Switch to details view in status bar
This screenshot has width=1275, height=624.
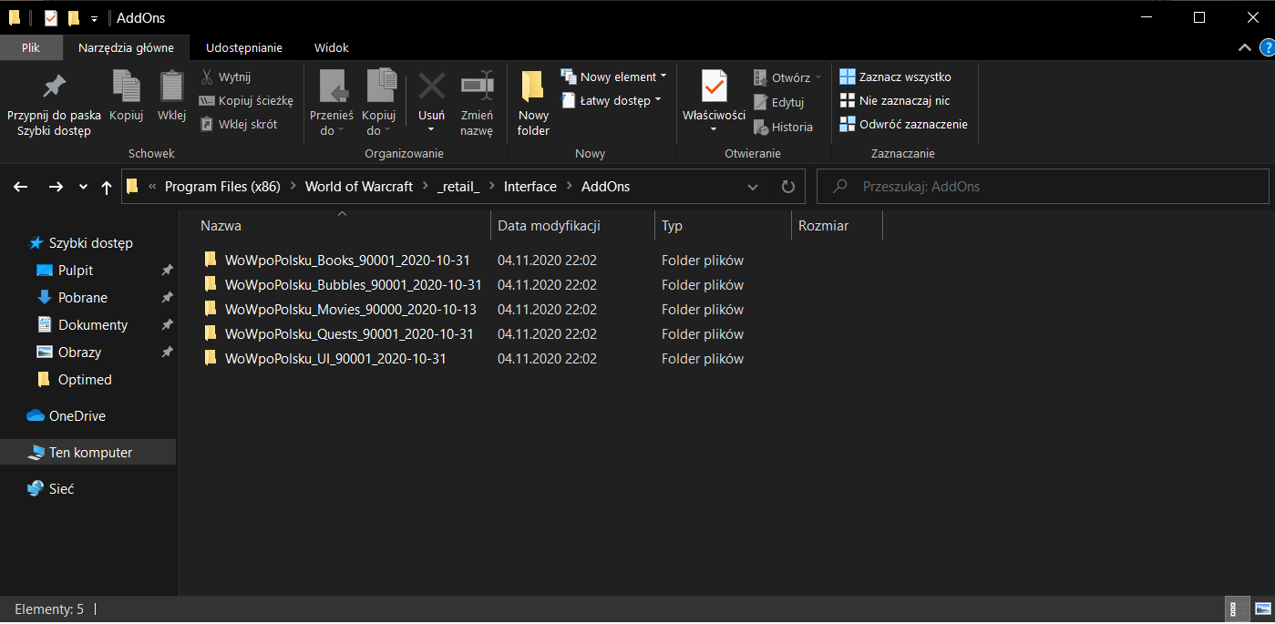tap(1238, 609)
